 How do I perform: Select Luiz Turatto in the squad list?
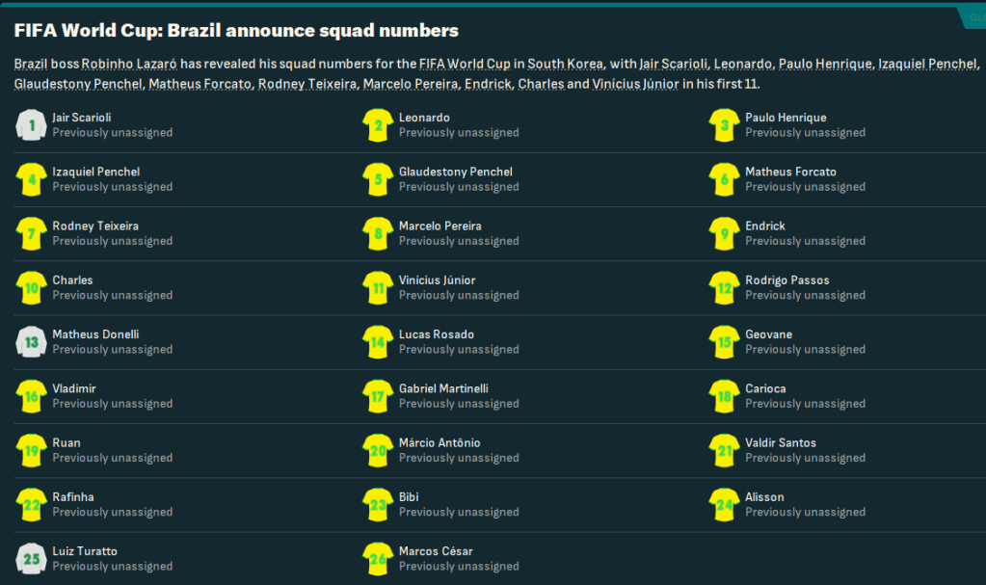click(x=85, y=551)
